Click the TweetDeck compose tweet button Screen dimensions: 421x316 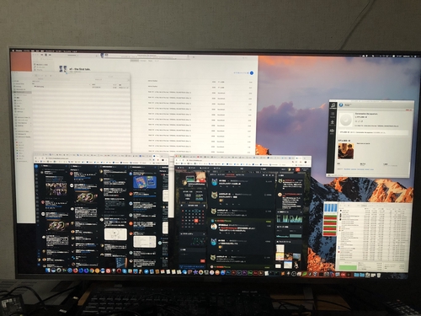[36, 167]
